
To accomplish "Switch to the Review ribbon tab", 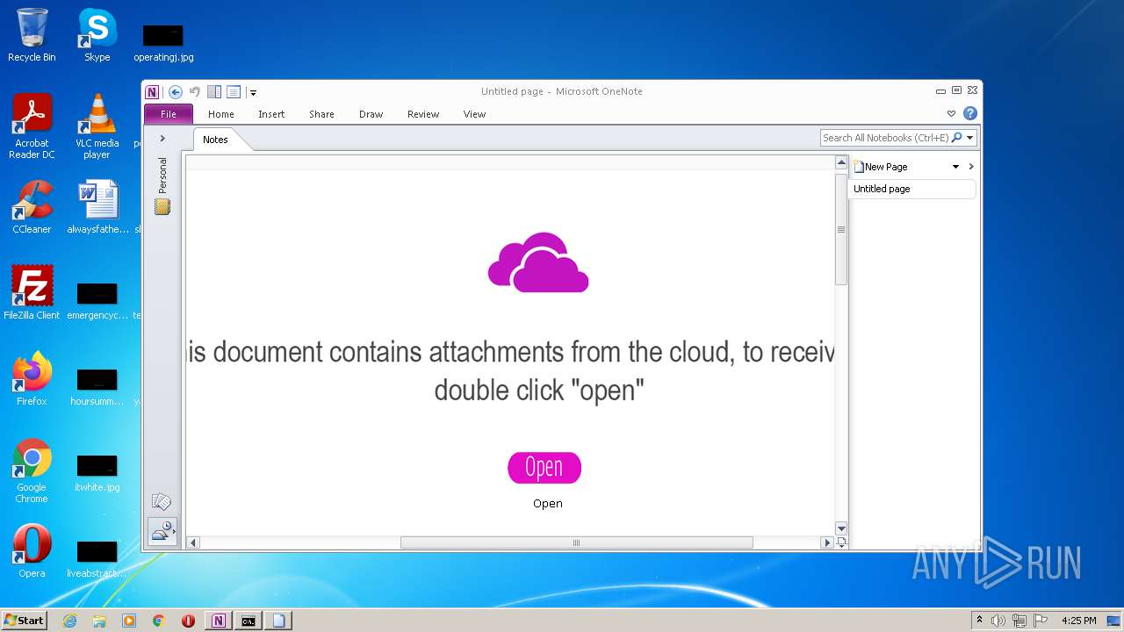I will pos(423,114).
